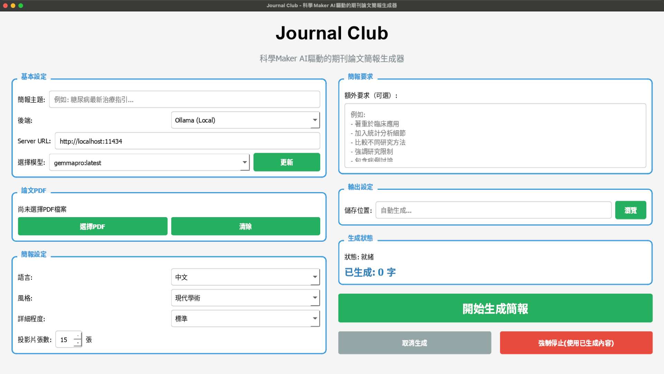Click the 簡報主題 topic input field
This screenshot has height=374, width=664.
tap(184, 99)
